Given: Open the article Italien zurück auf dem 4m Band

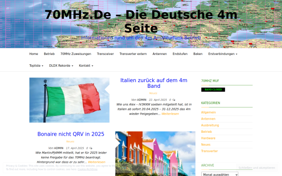Looking at the screenshot, I should tap(154, 83).
